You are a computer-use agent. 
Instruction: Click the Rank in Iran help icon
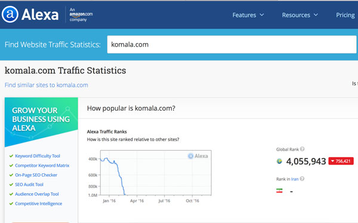[x=302, y=179]
